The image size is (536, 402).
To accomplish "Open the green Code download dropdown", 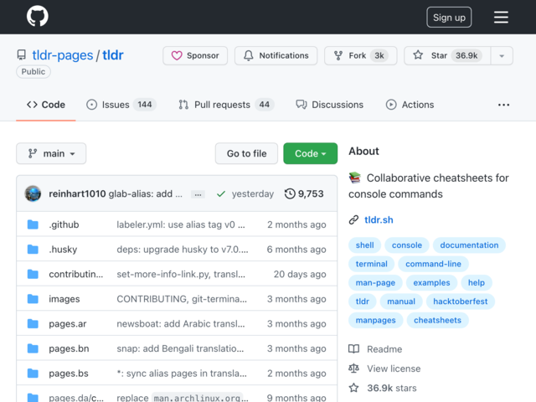I will tap(311, 153).
